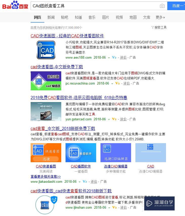185x216 pixels.
Task: Open www.jiakaodashi.com URL link
Action: pyautogui.click(x=46, y=181)
